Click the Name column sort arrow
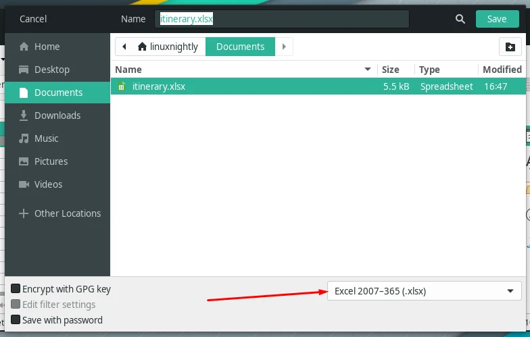The width and height of the screenshot is (530, 337). (x=368, y=69)
